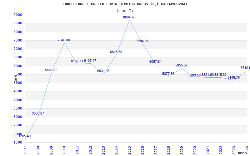Select the 7346.80 data label
250x156 pixels.
pos(64,40)
